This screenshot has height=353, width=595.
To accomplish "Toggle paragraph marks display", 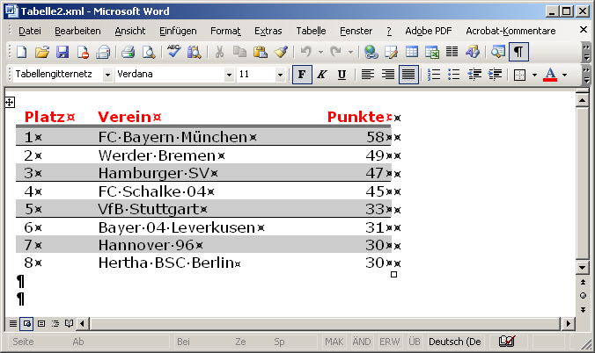I will 518,52.
